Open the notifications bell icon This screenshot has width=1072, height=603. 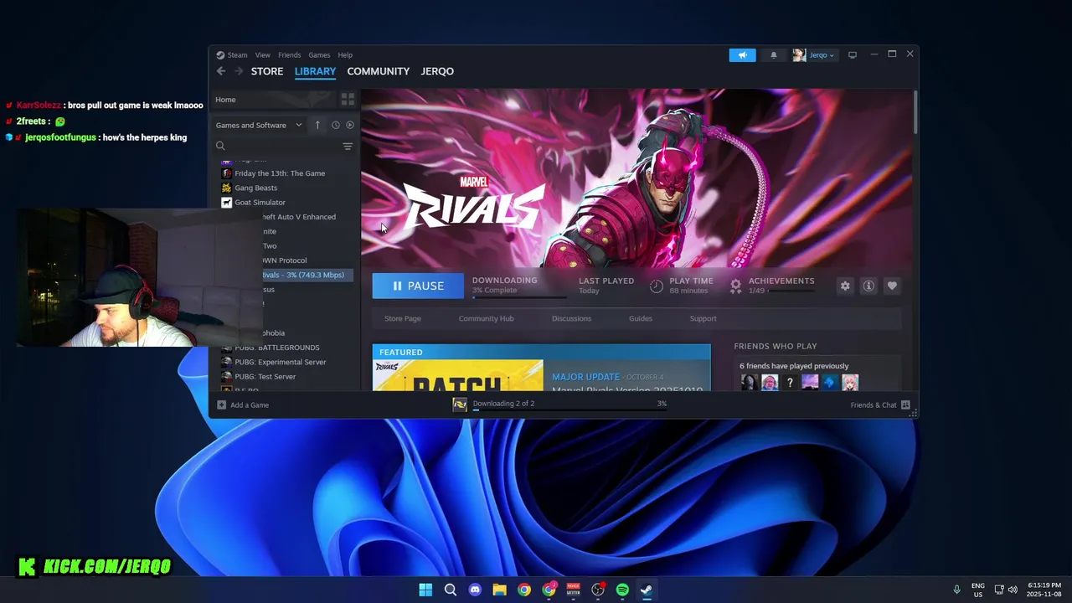(x=773, y=54)
